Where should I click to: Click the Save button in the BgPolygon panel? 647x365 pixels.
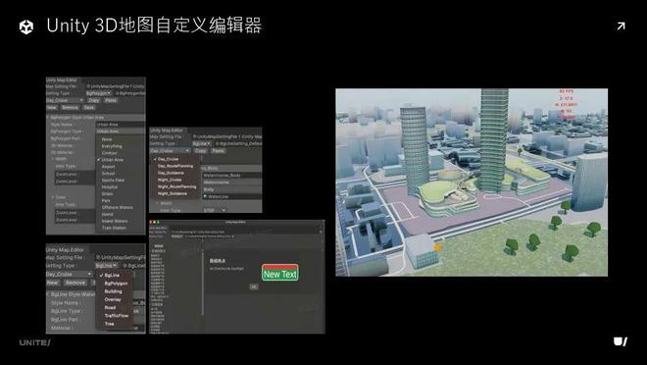[88, 107]
